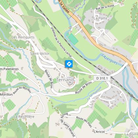This screenshot has height=138, width=138.
Task: Select the Le Ternanson stream label
Action: tap(94, 93)
